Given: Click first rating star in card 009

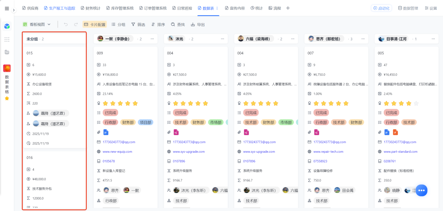Looking at the screenshot, I should (106, 103).
